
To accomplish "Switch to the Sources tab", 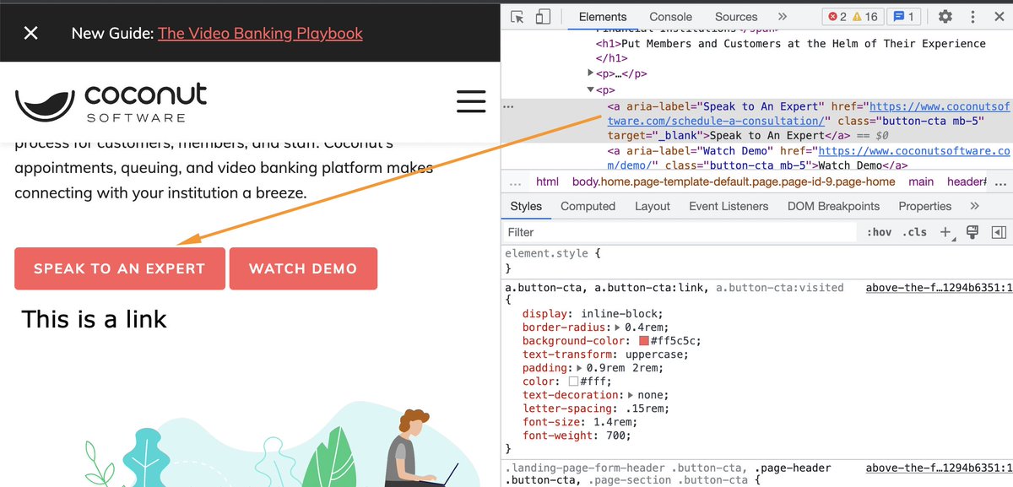I will tap(736, 17).
